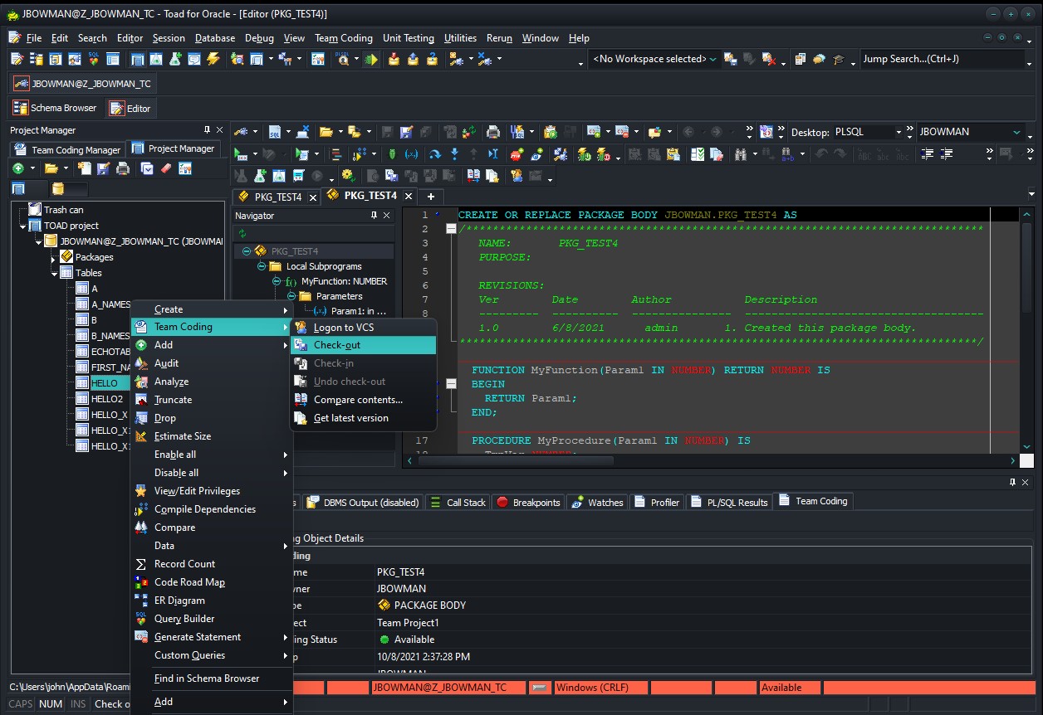Click the blue step-into arrow icon
The height and width of the screenshot is (715, 1043).
click(x=454, y=154)
